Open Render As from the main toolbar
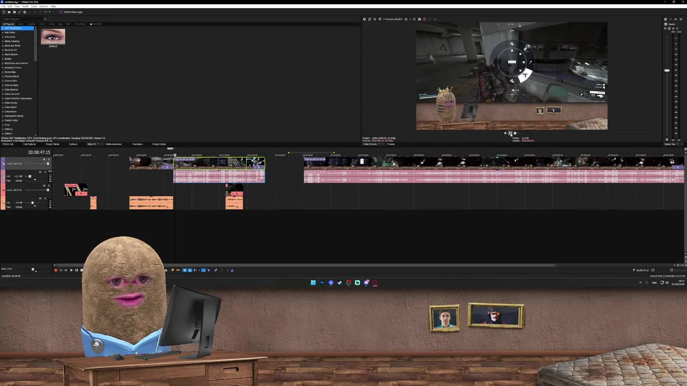687x386 pixels. [x=19, y=12]
